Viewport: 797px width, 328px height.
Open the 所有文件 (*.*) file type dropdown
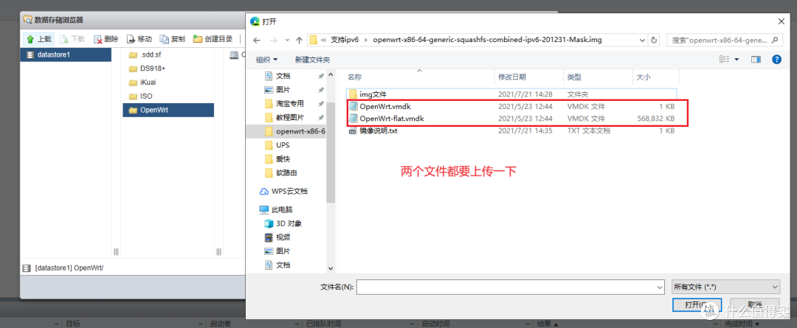[x=726, y=287]
